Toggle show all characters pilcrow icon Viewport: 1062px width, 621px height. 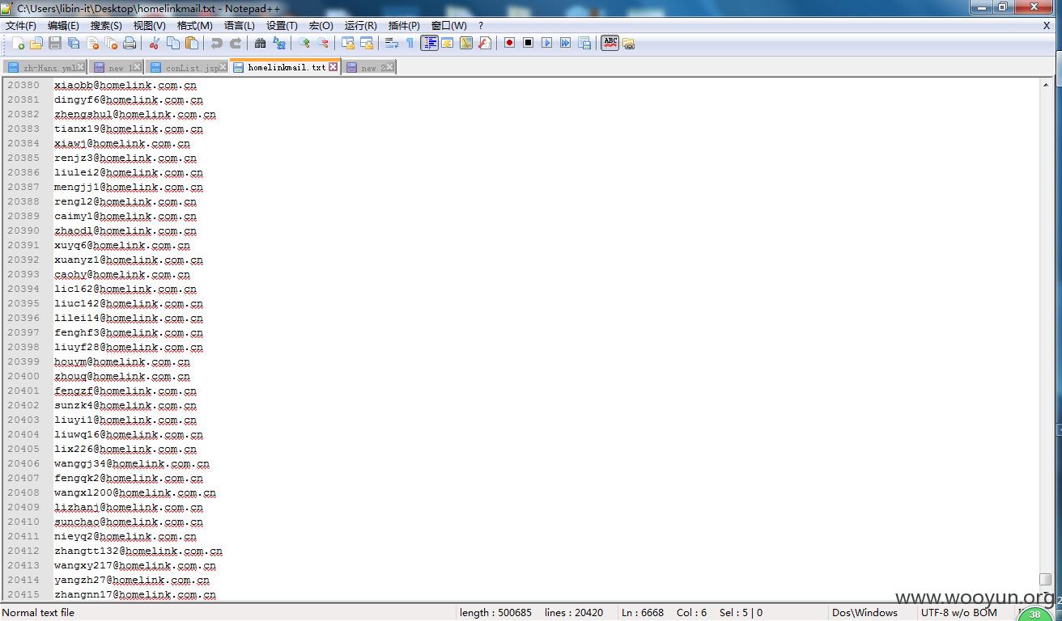tap(410, 43)
